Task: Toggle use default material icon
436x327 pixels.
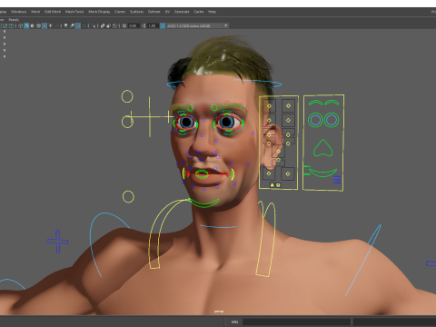Action: coord(33,25)
